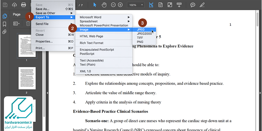262x131 pixels.
Task: Choose Close from the File menu
Action: 53,35
